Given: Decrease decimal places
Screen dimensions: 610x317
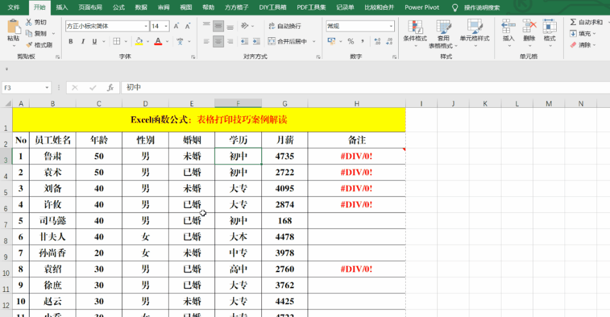Looking at the screenshot, I should (x=389, y=41).
